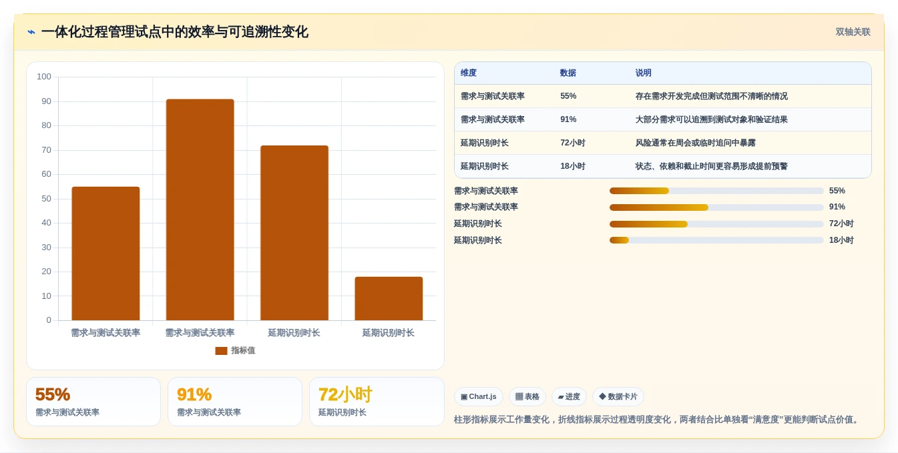The width and height of the screenshot is (898, 453).
Task: Click the 91% progress bar track
Action: click(716, 207)
